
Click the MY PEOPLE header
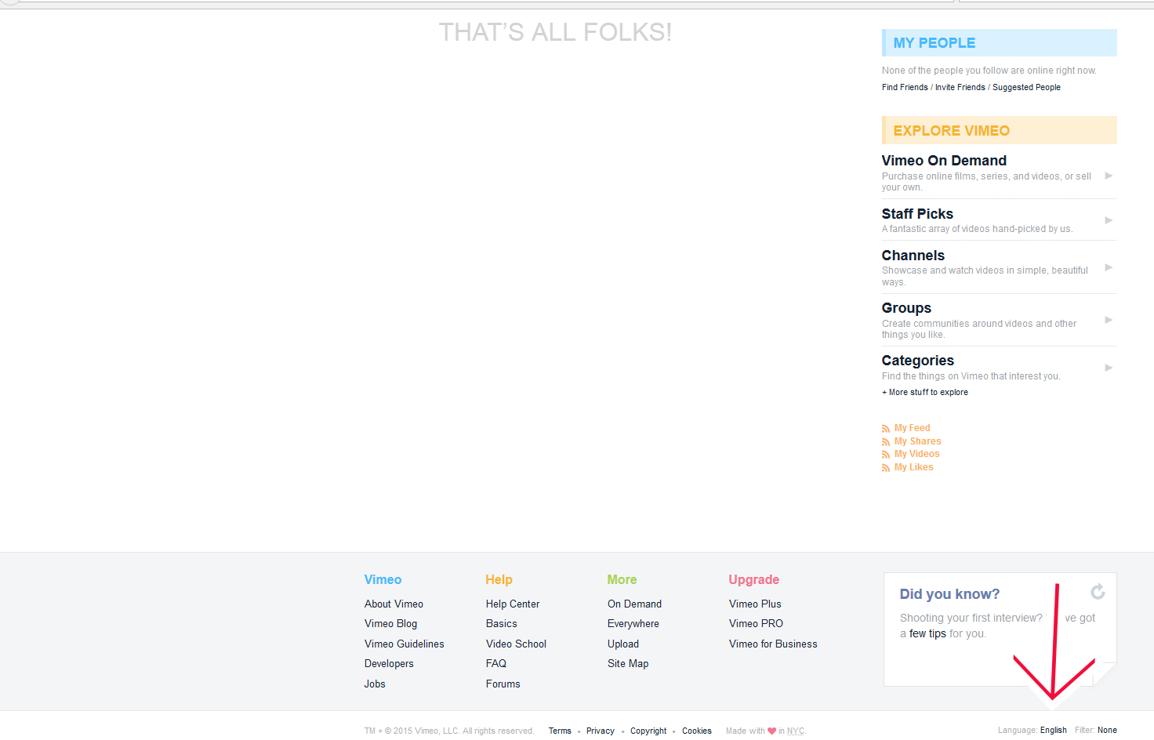[x=1000, y=42]
